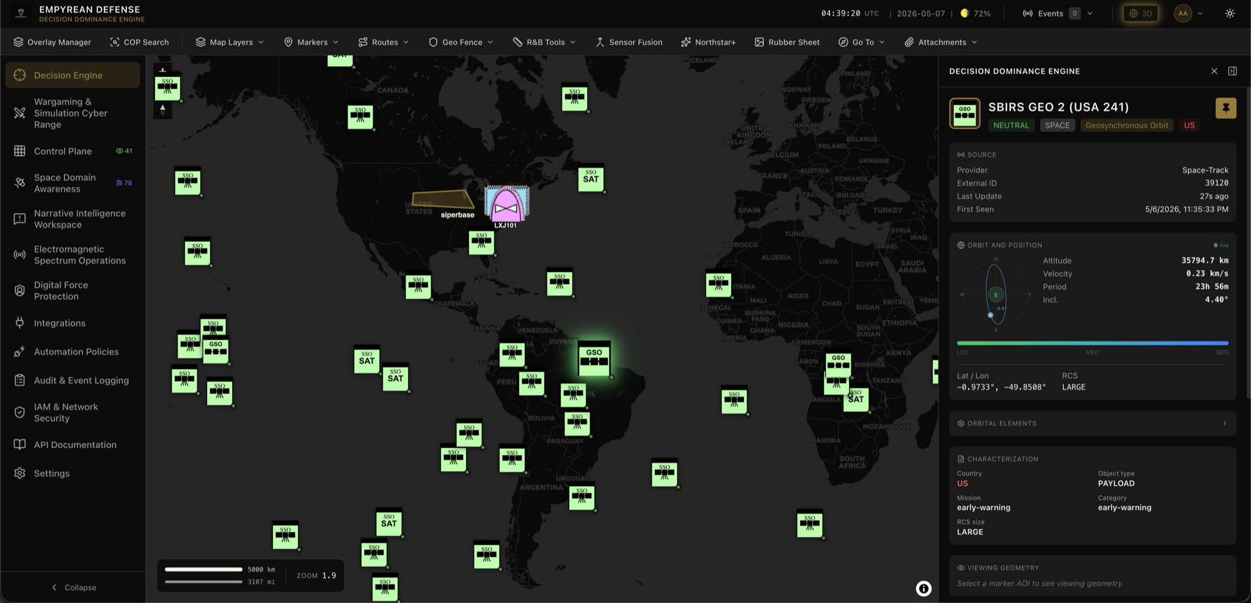This screenshot has height=603, width=1251.
Task: Click battery 72% indicator
Action: [976, 13]
